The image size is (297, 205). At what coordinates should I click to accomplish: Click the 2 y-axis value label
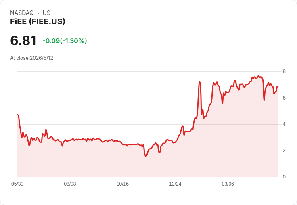tap(284, 151)
